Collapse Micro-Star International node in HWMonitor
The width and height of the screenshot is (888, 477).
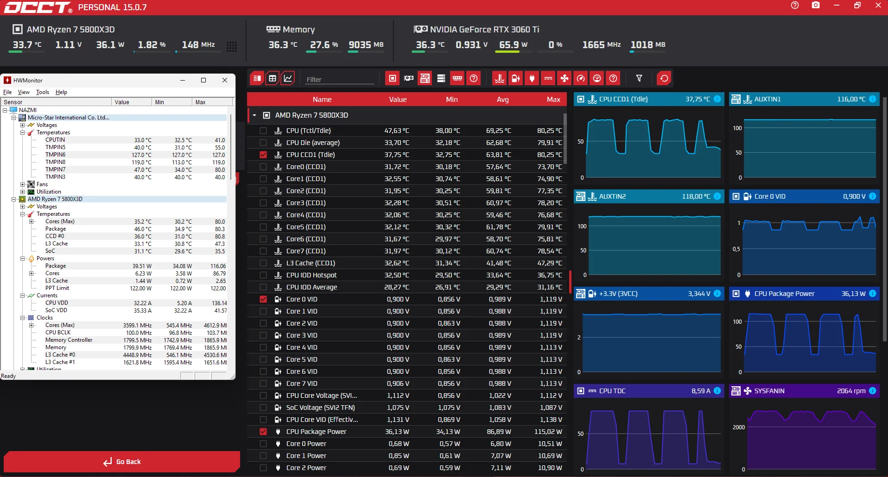[14, 118]
